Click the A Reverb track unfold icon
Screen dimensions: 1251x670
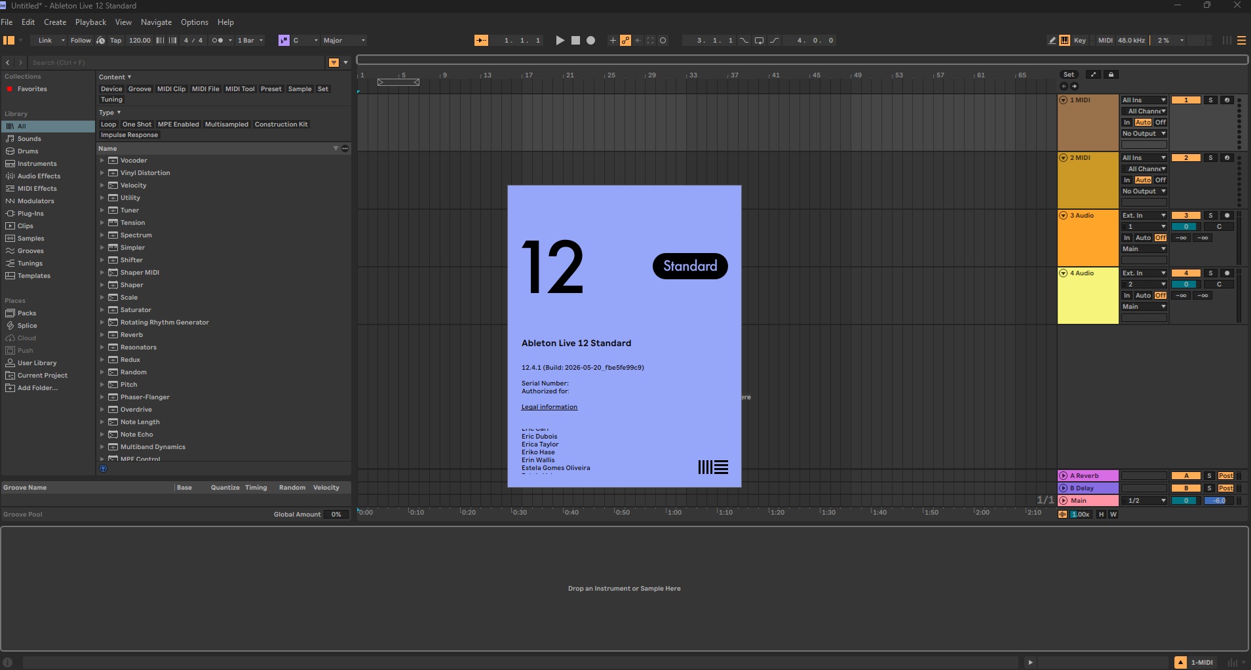coord(1063,476)
